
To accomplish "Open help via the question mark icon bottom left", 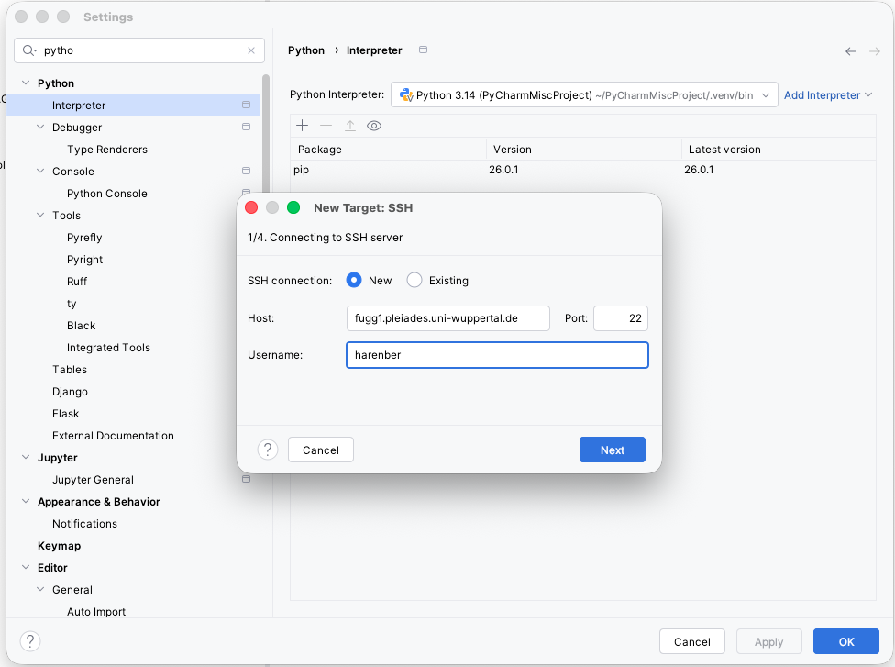I will coord(30,641).
